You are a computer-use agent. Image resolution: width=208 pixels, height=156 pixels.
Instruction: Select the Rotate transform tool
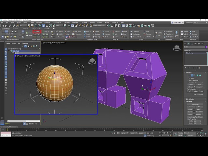(47, 26)
